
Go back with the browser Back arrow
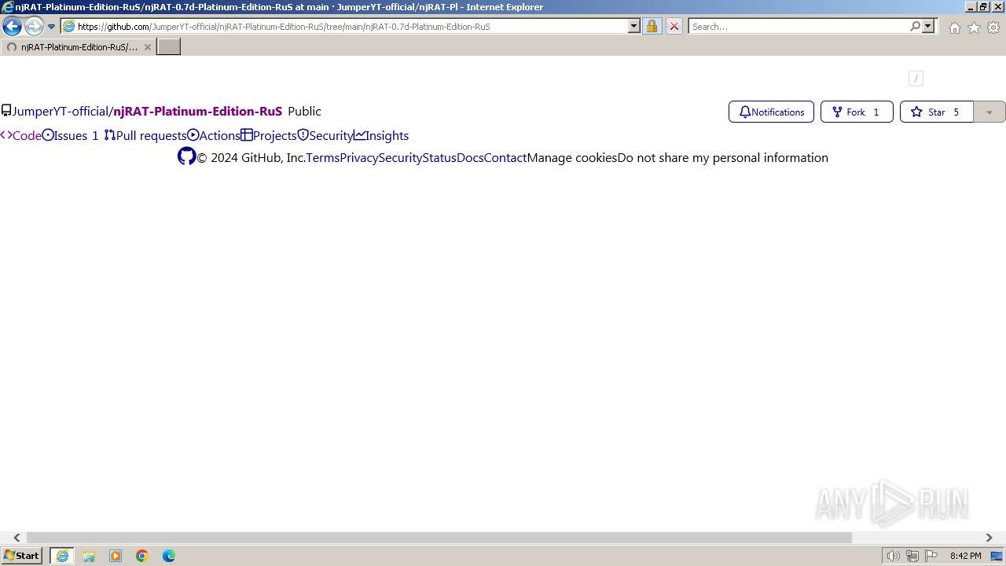[12, 27]
